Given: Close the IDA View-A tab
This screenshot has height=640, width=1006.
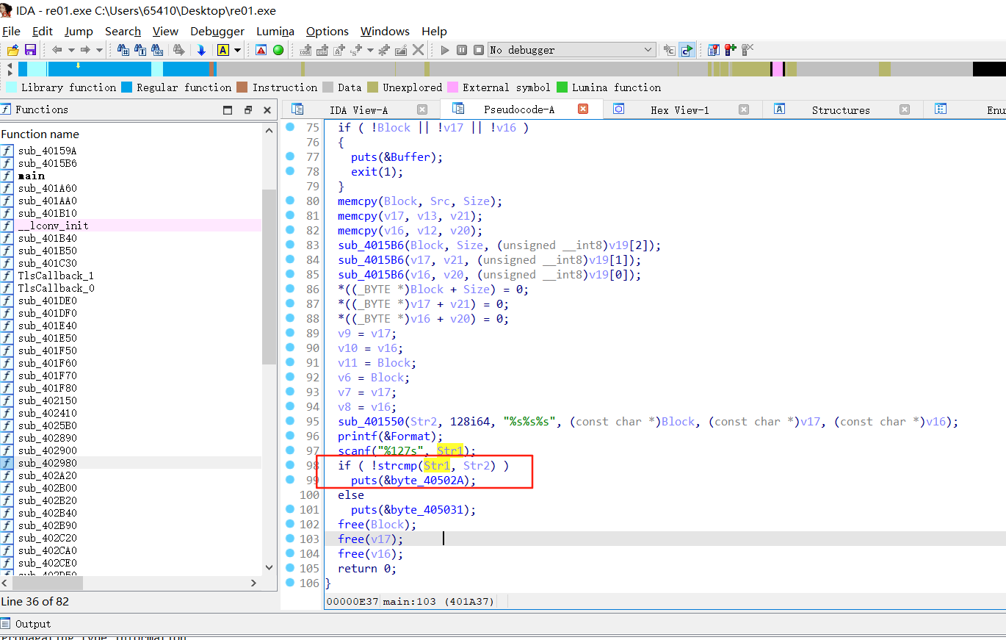Looking at the screenshot, I should point(422,109).
